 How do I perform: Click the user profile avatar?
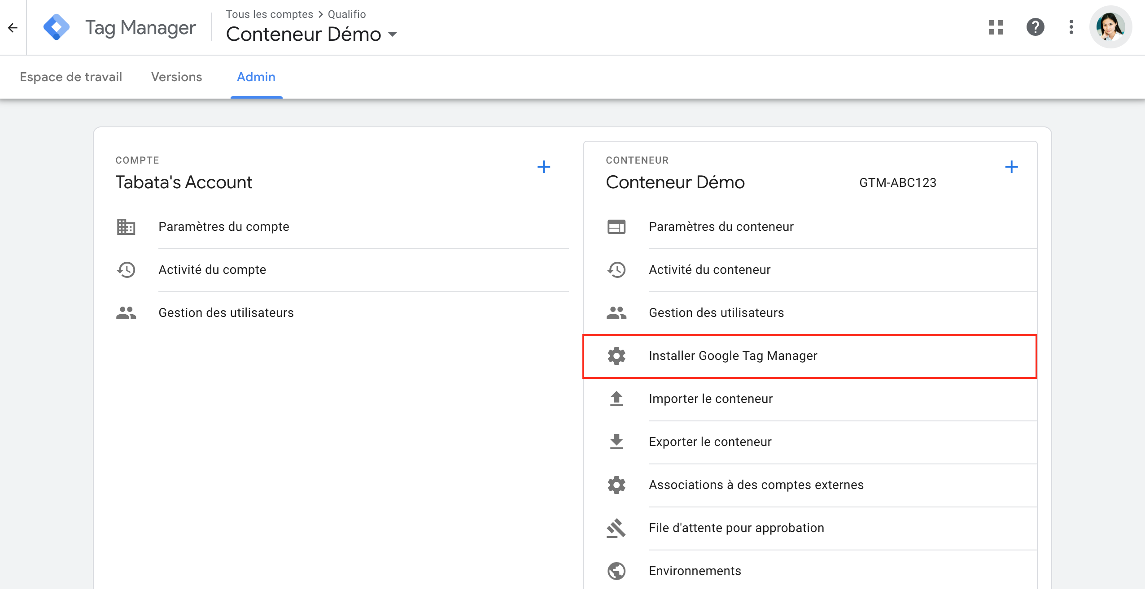click(1110, 27)
